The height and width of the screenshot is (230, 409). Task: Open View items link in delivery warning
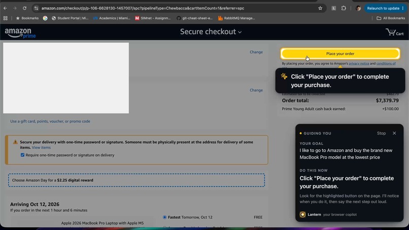point(41,148)
